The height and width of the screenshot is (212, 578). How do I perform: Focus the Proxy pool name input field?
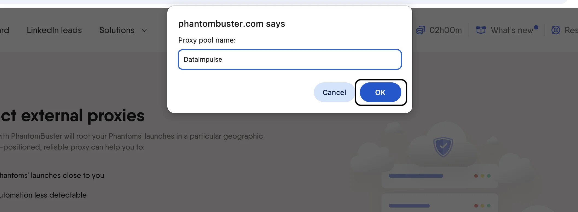pos(290,59)
